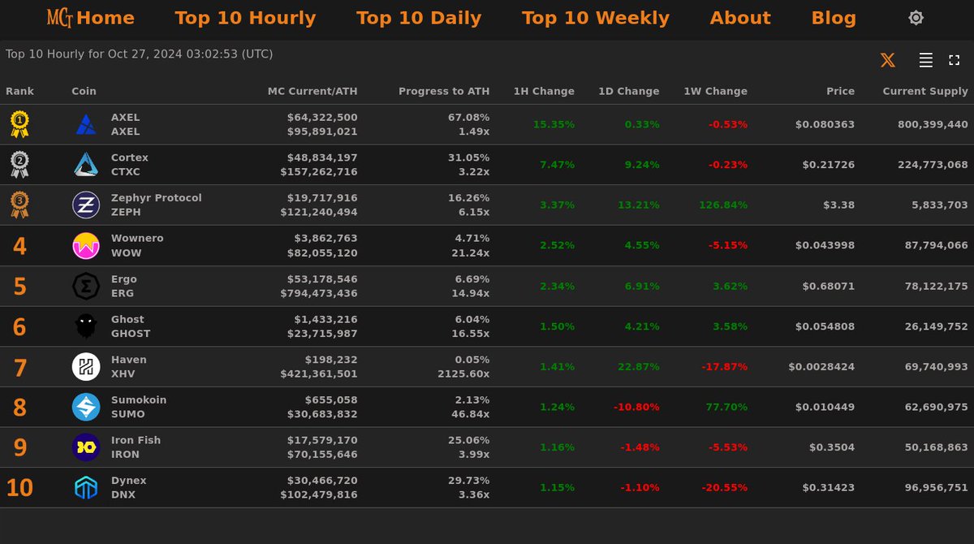974x544 pixels.
Task: Sort by Progress to ATH header
Action: (444, 91)
